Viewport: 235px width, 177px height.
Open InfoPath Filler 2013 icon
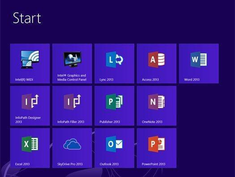point(72,102)
